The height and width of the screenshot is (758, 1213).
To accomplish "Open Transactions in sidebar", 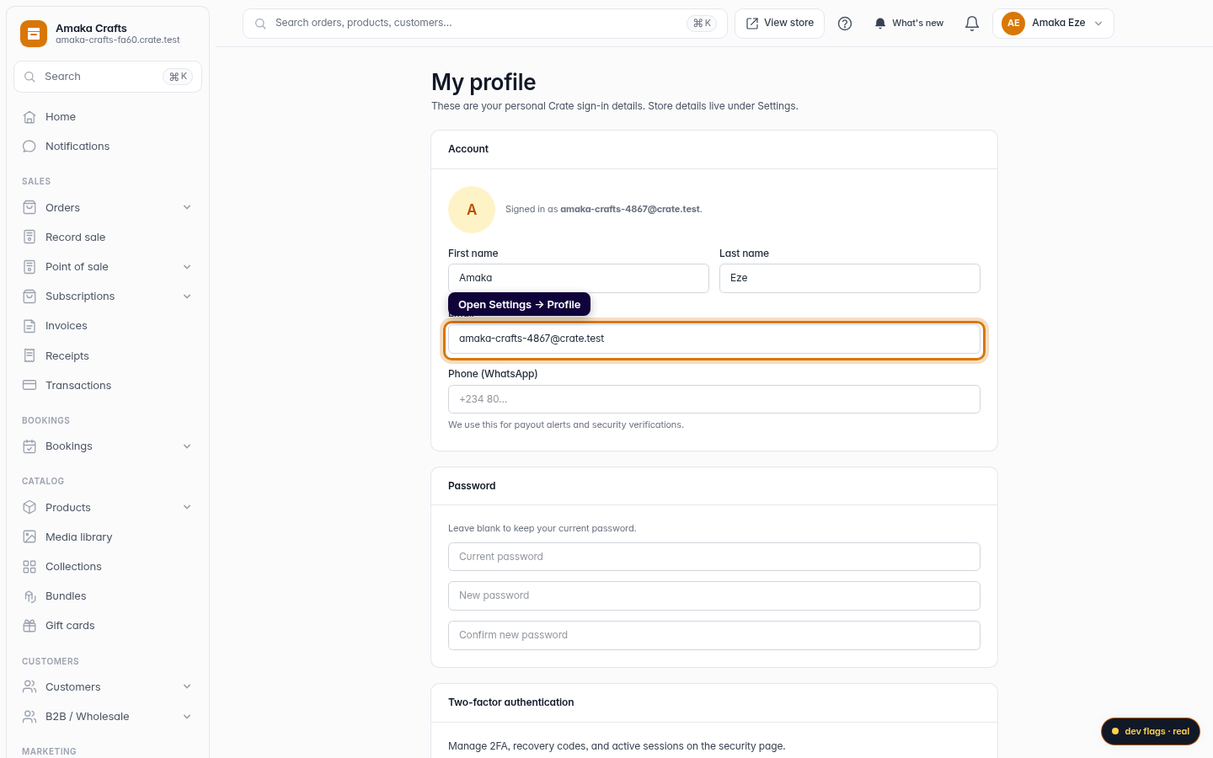I will point(108,386).
